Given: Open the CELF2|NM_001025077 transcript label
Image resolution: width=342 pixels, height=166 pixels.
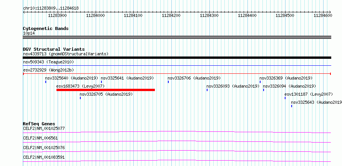Looking at the screenshot, I should click(x=44, y=128).
